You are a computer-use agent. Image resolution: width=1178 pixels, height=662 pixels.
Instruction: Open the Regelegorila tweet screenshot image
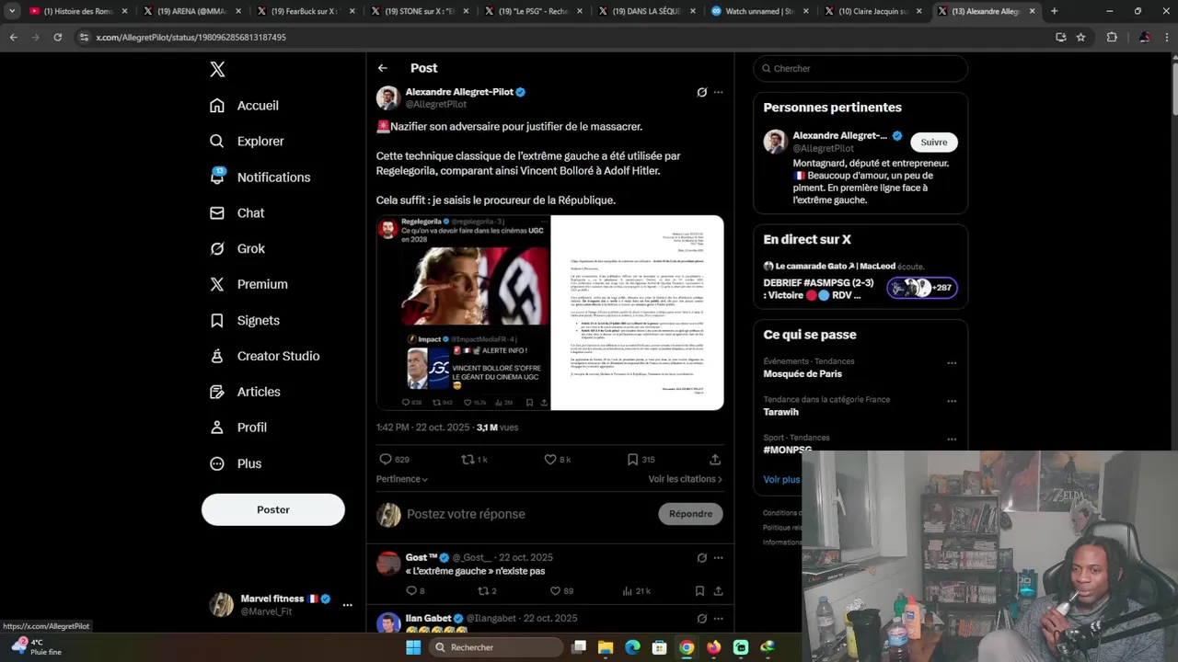[x=463, y=313]
